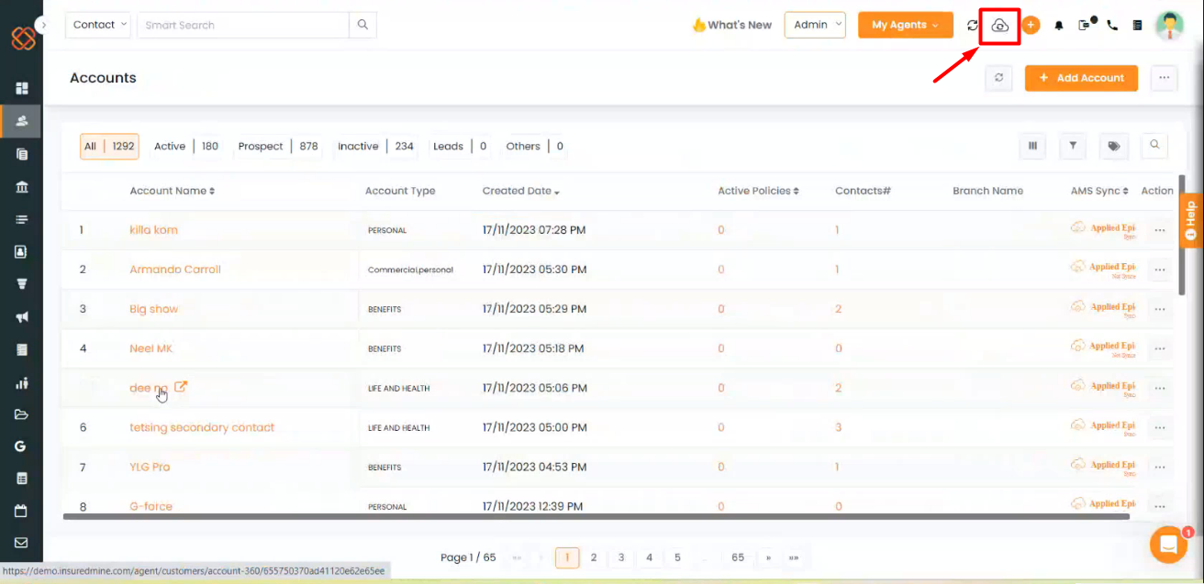This screenshot has height=584, width=1204.
Task: Click the envelope email icon in sidebar
Action: (x=21, y=543)
